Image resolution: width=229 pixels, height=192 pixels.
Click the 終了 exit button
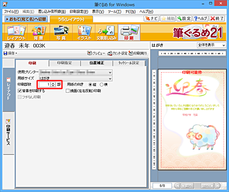point(217,19)
